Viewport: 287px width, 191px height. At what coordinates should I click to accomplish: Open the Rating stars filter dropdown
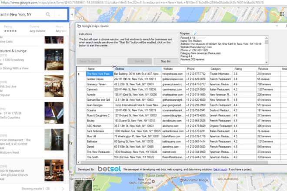(10, 31)
